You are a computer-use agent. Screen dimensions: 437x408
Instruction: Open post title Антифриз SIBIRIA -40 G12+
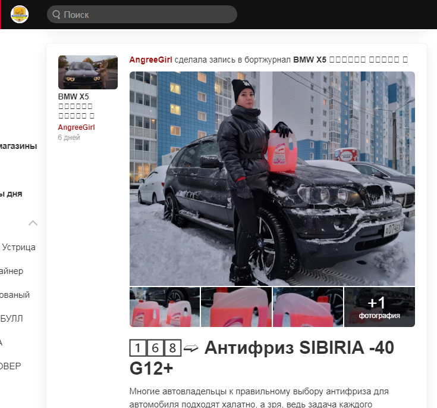coord(262,358)
